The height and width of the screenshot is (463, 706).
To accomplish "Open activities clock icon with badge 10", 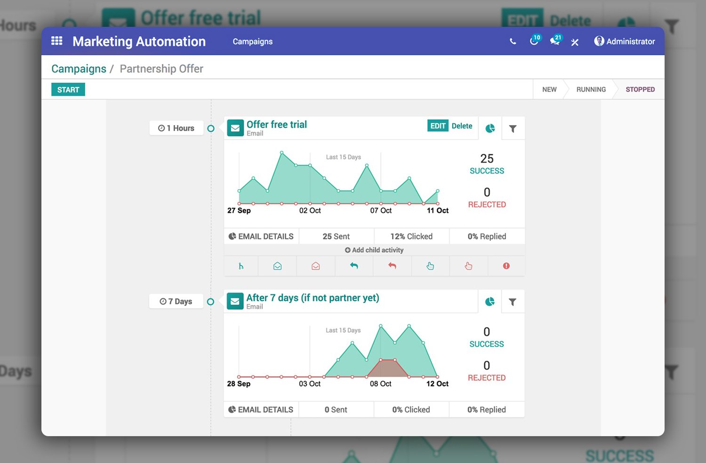I will pos(534,41).
